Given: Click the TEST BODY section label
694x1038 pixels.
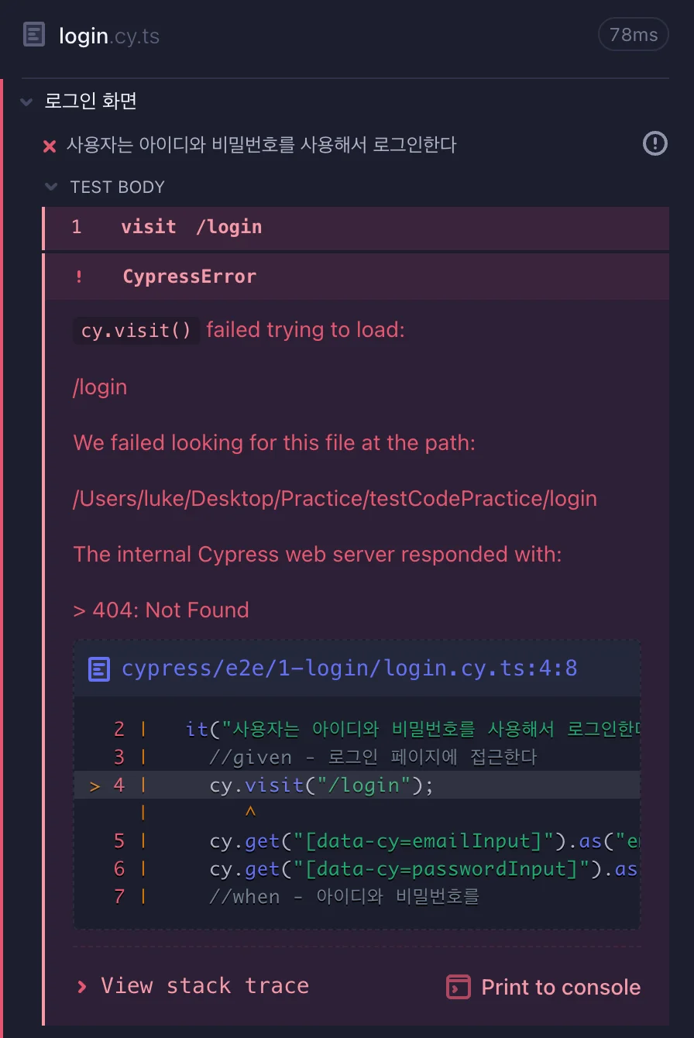Looking at the screenshot, I should click(117, 187).
